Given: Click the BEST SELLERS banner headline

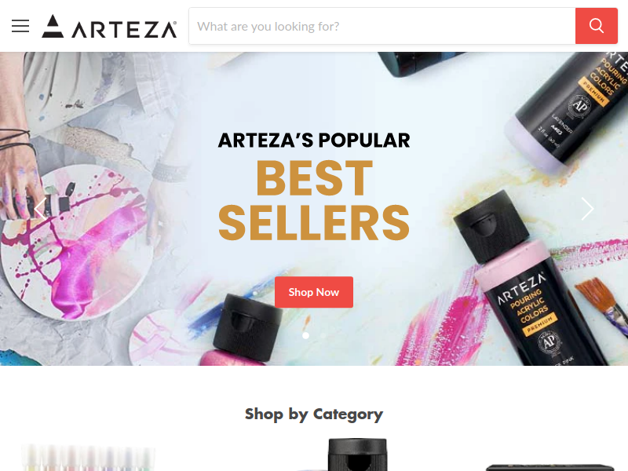Looking at the screenshot, I should click(314, 200).
